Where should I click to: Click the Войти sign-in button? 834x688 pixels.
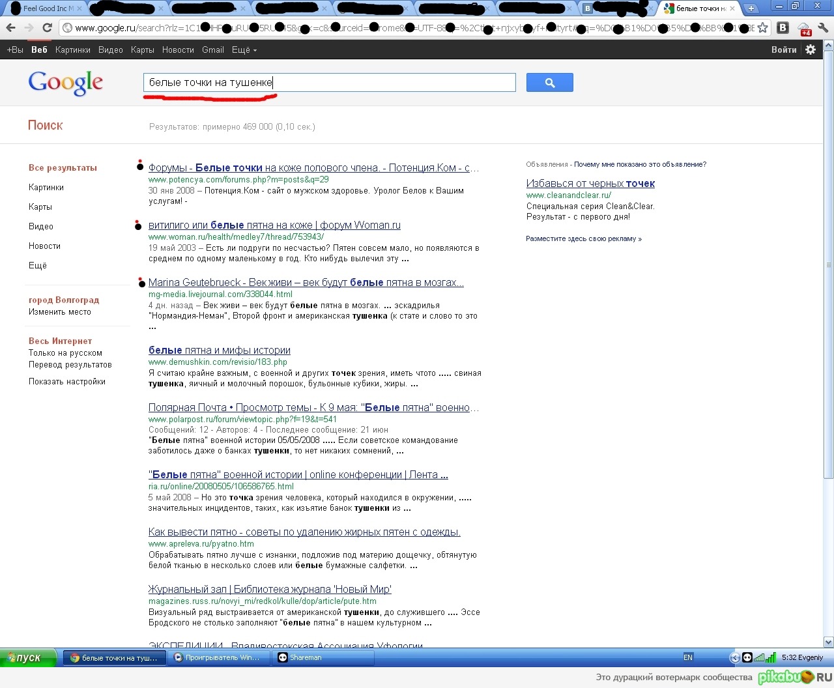click(x=784, y=50)
